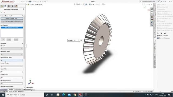Open the DisplayManager sphere tab icon

click(x=16, y=6)
